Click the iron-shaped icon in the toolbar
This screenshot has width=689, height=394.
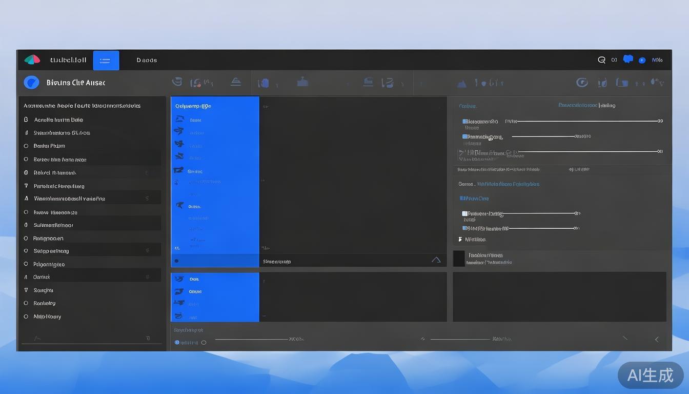pyautogui.click(x=235, y=82)
